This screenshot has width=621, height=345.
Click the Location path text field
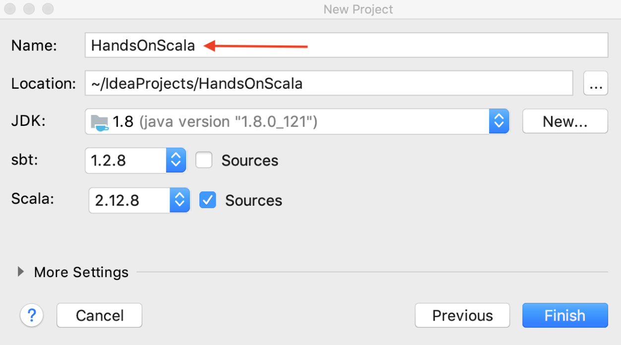329,83
